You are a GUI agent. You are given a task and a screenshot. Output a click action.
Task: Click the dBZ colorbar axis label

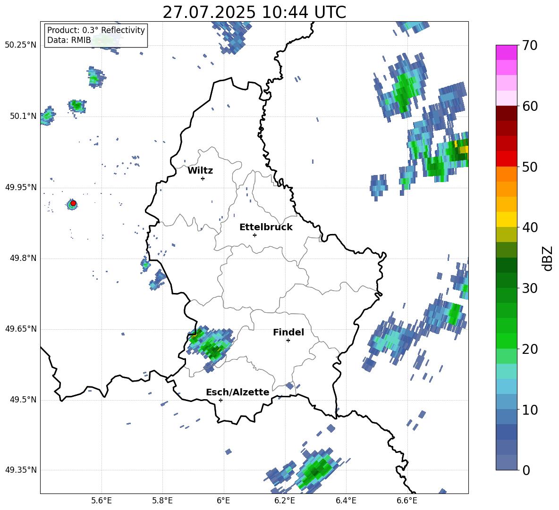pyautogui.click(x=547, y=258)
